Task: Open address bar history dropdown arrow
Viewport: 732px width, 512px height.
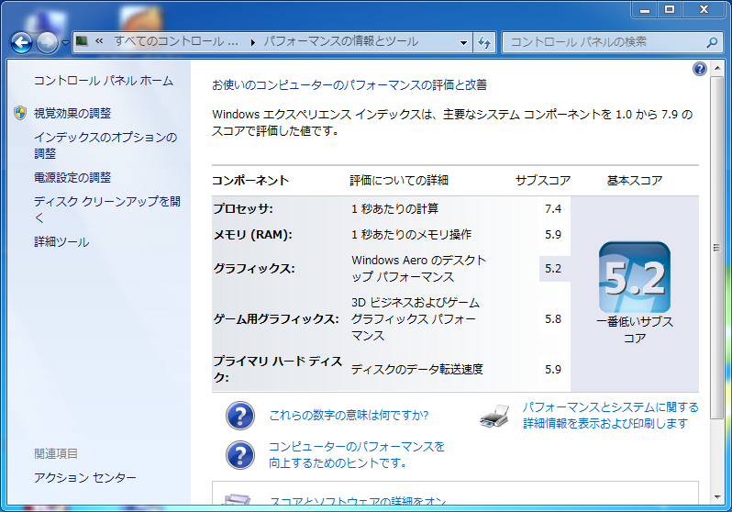Action: [463, 42]
